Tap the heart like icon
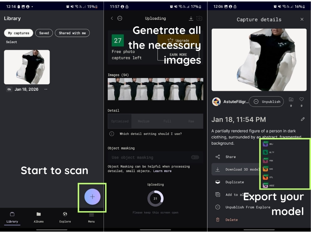 (x=301, y=100)
